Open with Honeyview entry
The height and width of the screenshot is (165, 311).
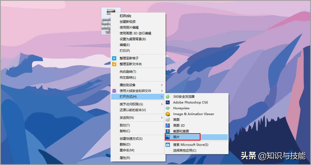point(181,108)
